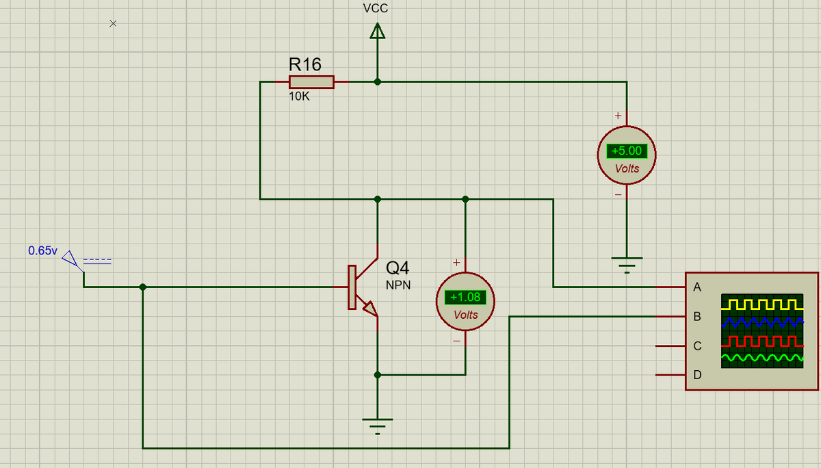821x468 pixels.
Task: Click oscilloscope channel D pin
Action: point(670,375)
